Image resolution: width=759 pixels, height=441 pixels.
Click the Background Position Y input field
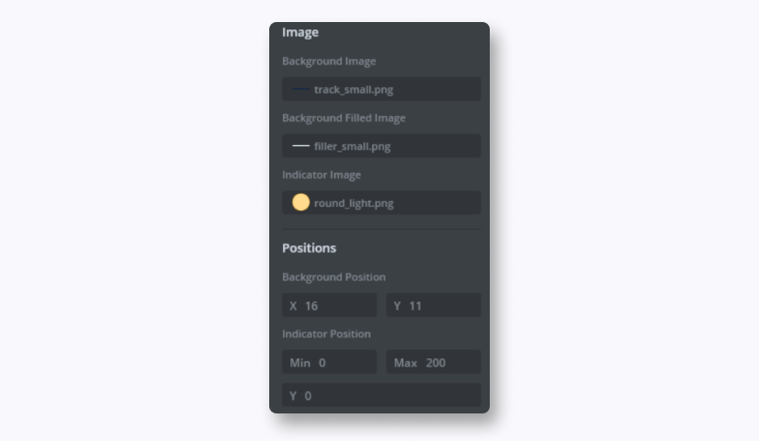[433, 306]
